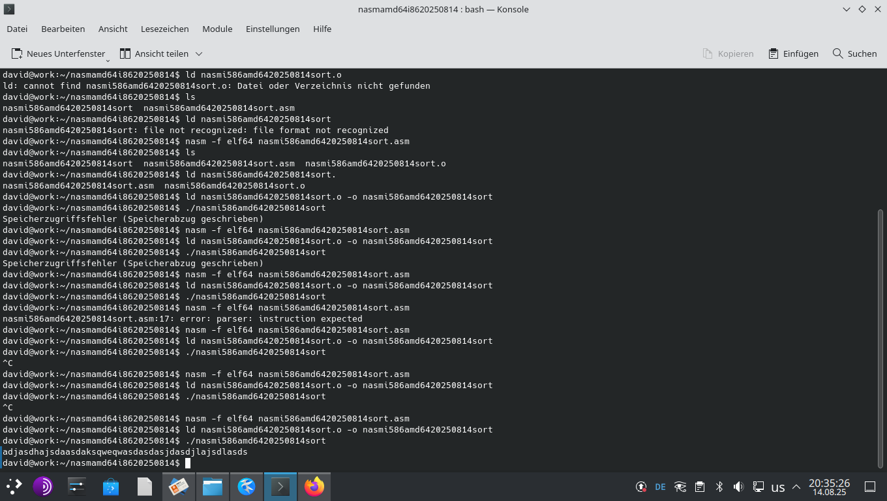This screenshot has width=887, height=501.
Task: Open the Discover software center
Action: click(x=111, y=487)
